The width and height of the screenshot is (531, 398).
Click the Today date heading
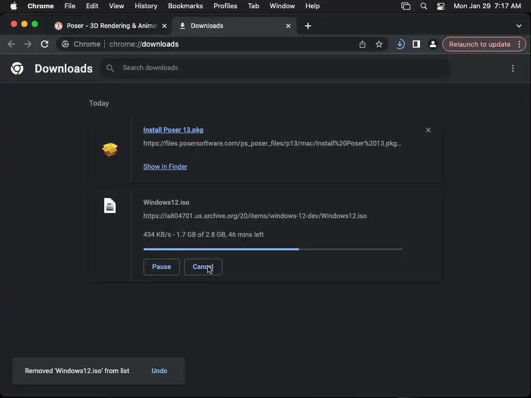point(99,103)
